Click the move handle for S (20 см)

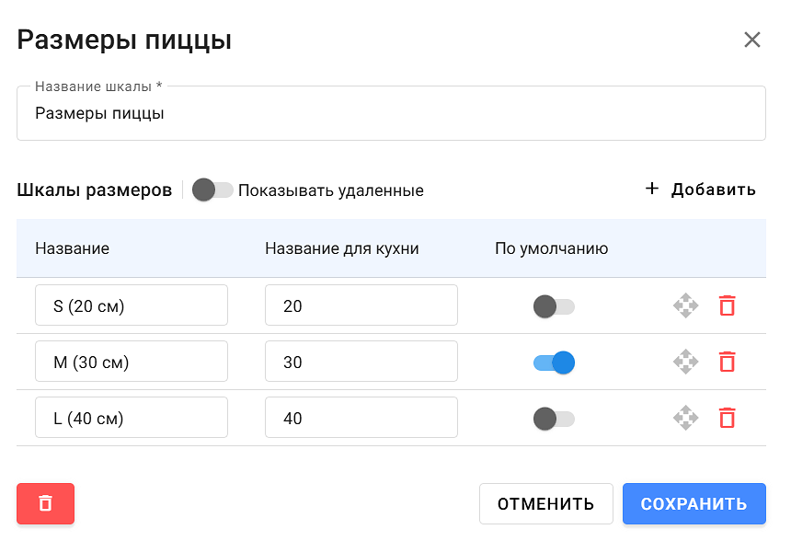click(685, 305)
